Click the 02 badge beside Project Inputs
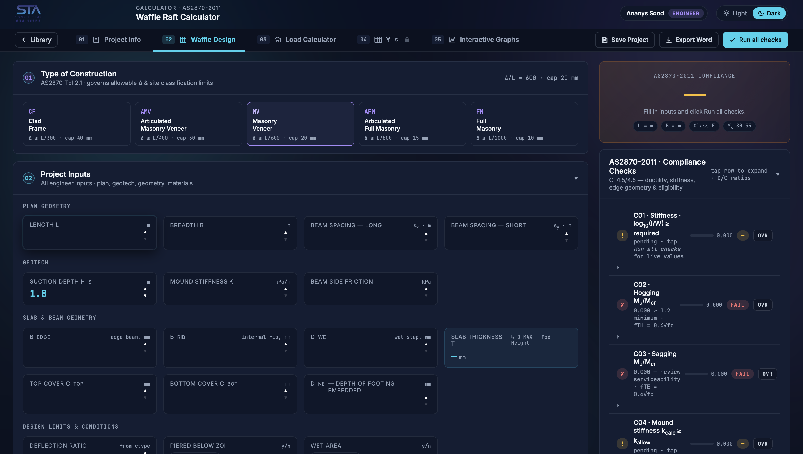The height and width of the screenshot is (454, 803). 28,178
